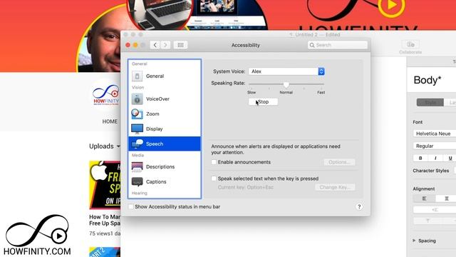
Task: Toggle Speak selected text when key pressed
Action: pyautogui.click(x=214, y=178)
